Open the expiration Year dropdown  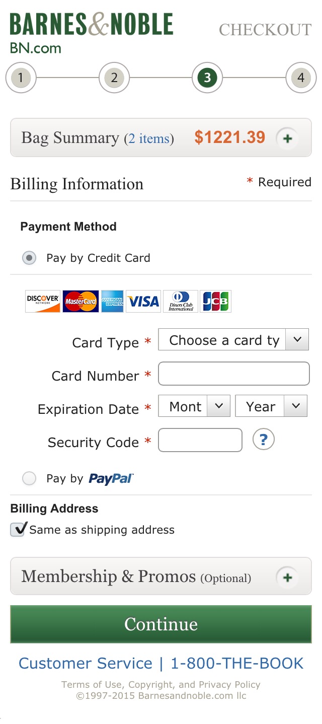pos(271,406)
